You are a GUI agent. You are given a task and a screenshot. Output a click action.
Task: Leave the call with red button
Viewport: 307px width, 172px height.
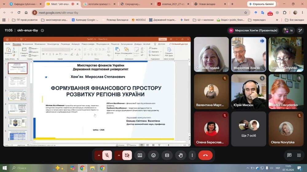tap(205, 155)
